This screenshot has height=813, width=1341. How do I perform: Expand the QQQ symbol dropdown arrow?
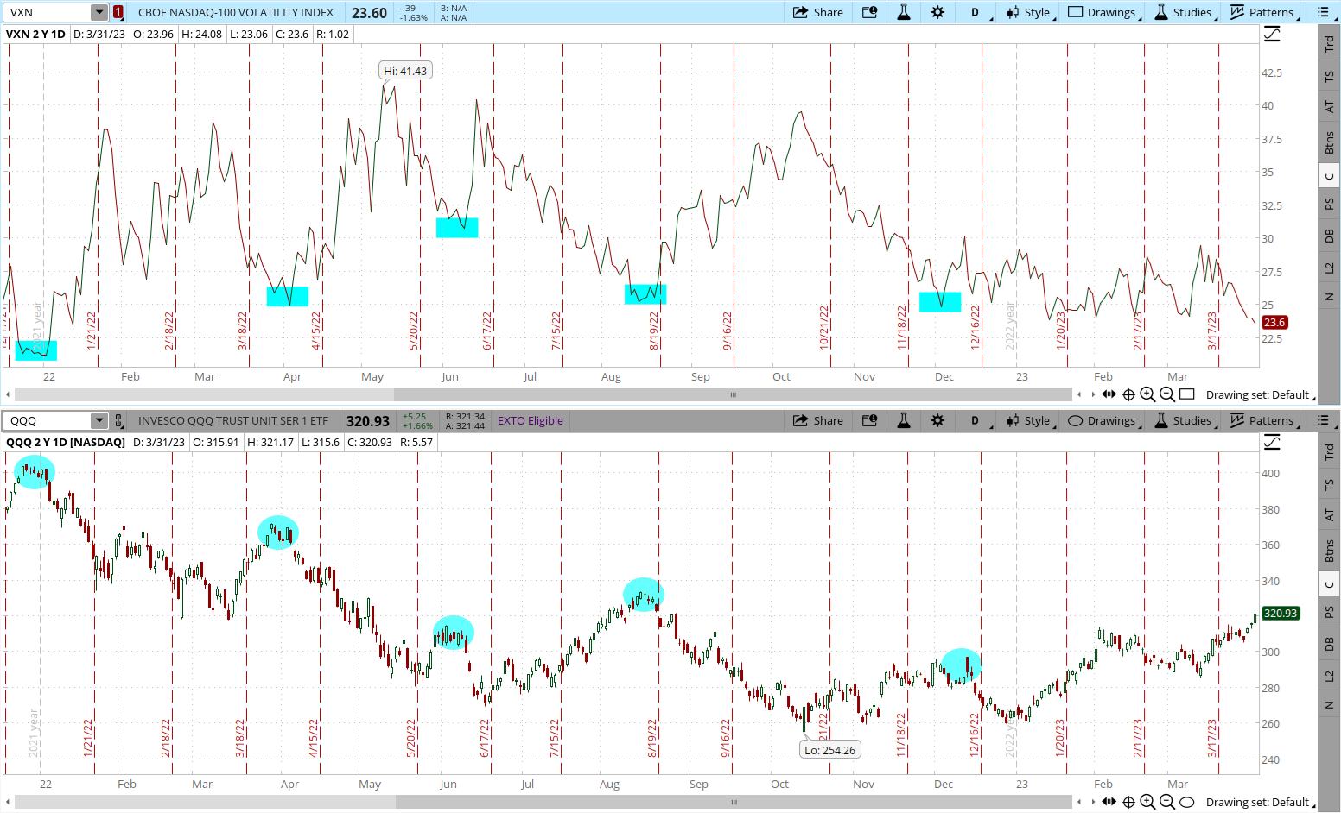pyautogui.click(x=99, y=420)
